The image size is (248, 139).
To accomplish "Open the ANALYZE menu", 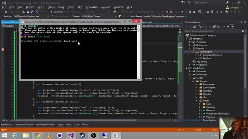I will click(106, 7).
